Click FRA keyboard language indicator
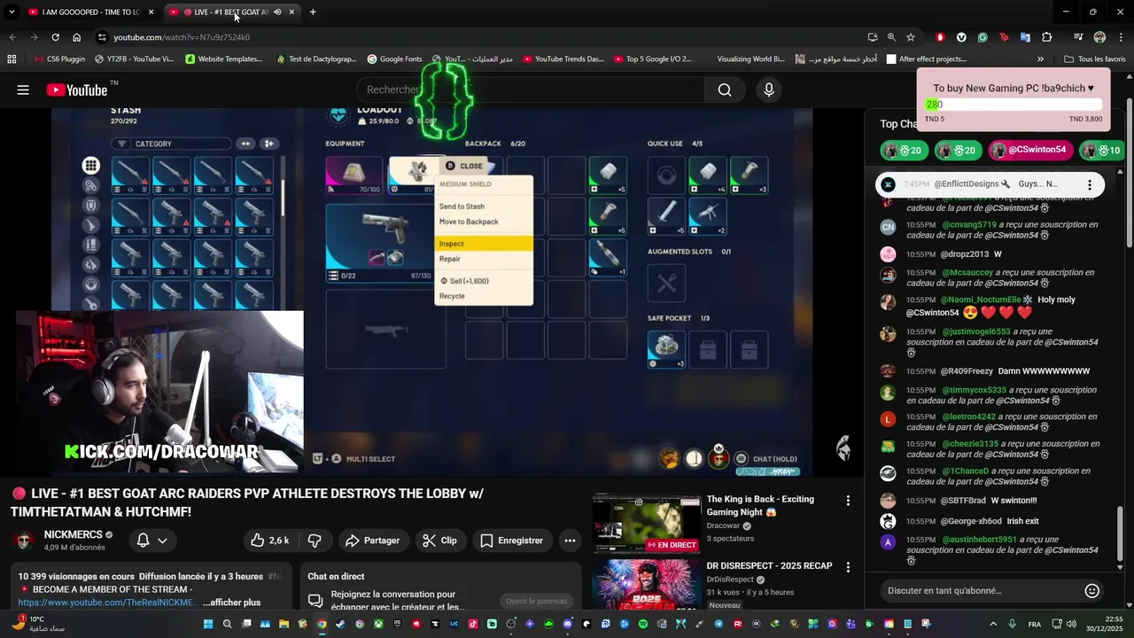 1035,624
